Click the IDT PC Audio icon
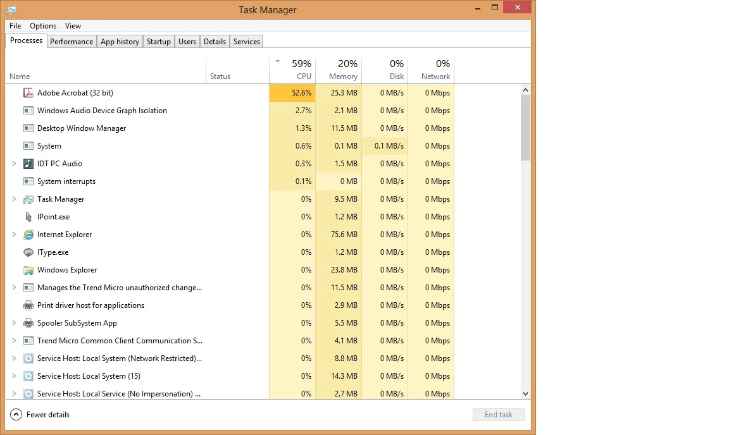 click(x=28, y=164)
